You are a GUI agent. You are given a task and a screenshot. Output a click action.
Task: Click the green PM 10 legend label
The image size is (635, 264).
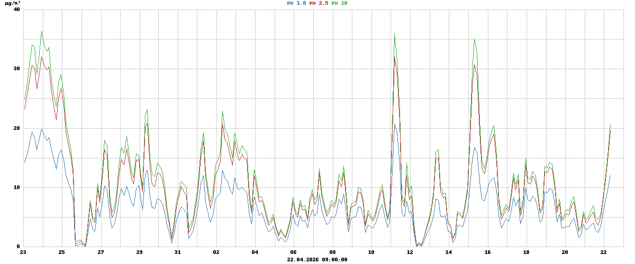[x=339, y=3]
